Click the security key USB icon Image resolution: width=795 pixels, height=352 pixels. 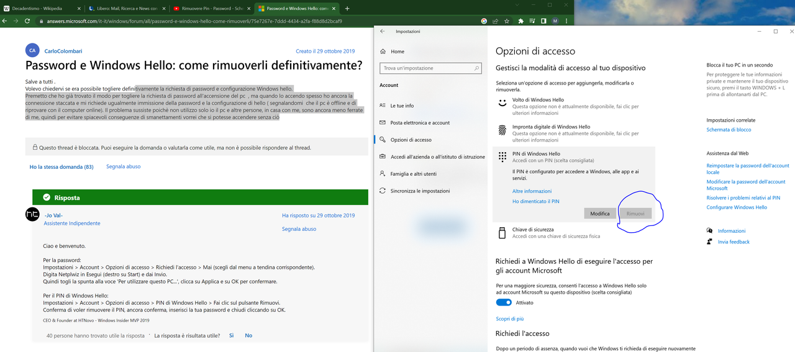(x=502, y=233)
